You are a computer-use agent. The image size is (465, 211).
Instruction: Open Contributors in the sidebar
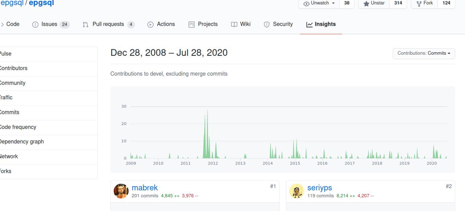(49, 69)
